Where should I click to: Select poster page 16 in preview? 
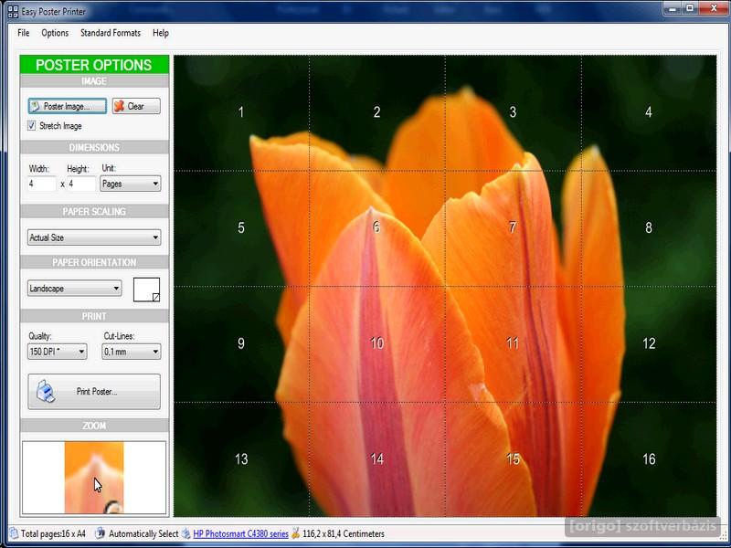click(649, 459)
